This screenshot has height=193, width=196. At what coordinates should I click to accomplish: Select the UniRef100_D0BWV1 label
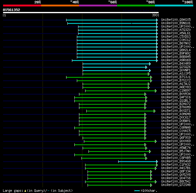176,121
